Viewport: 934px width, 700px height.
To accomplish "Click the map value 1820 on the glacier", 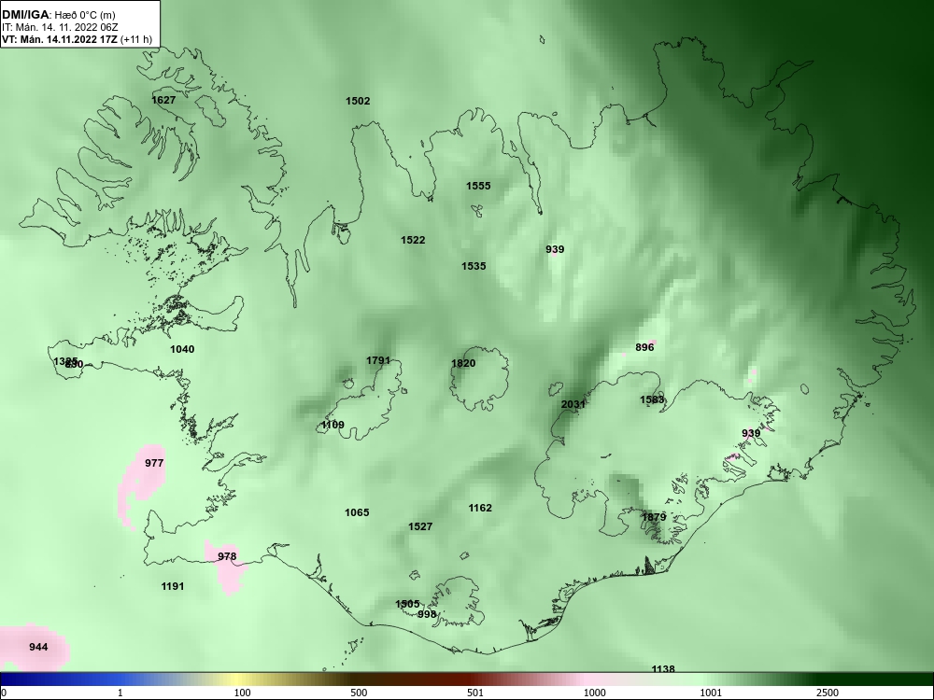I will tap(463, 364).
